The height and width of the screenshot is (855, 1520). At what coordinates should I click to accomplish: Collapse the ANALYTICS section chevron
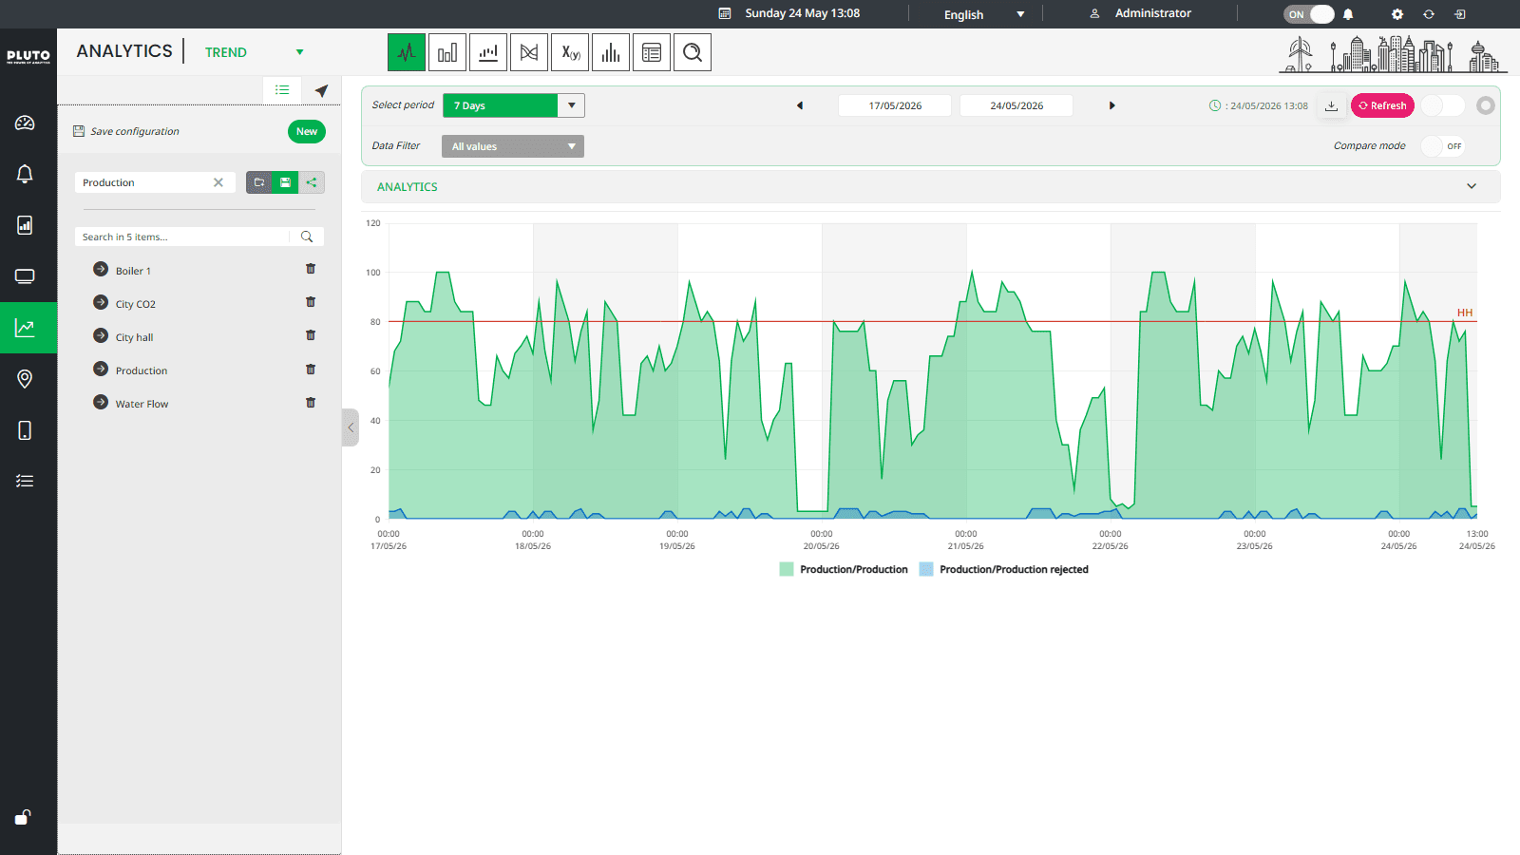pyautogui.click(x=1472, y=186)
